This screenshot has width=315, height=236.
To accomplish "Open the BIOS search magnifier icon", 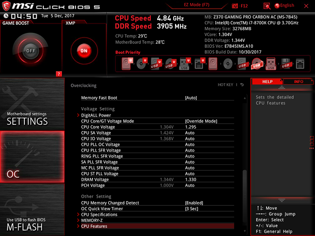I will [267, 6].
